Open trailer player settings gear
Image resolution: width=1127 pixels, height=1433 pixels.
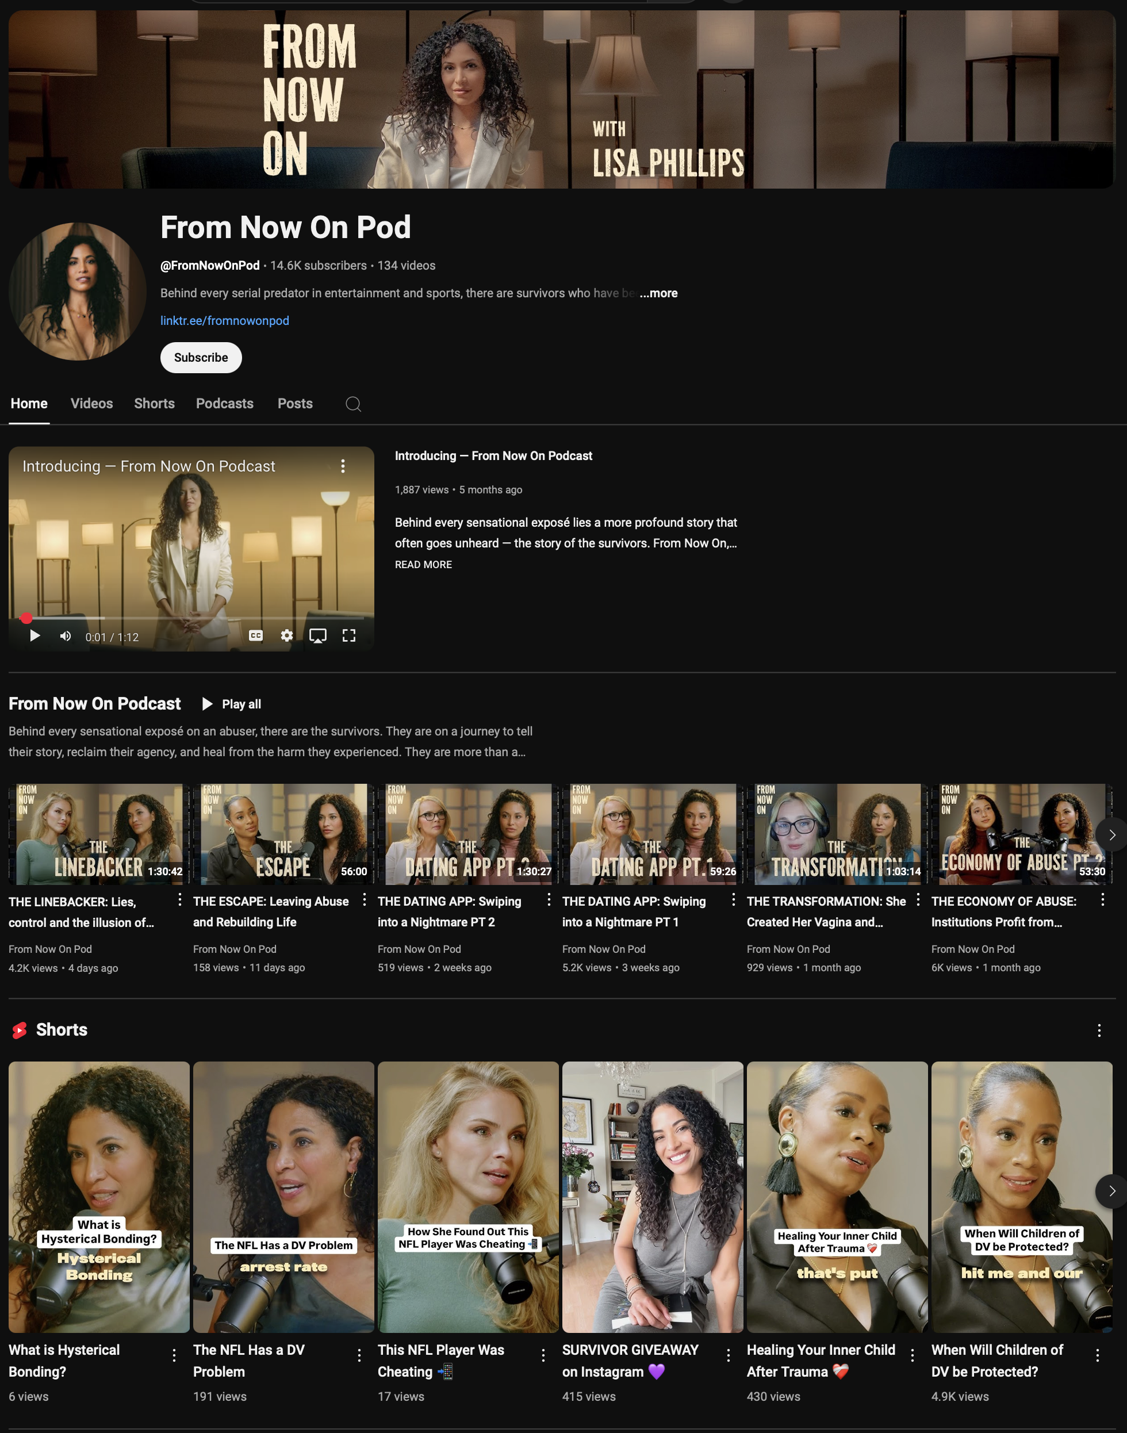286,635
